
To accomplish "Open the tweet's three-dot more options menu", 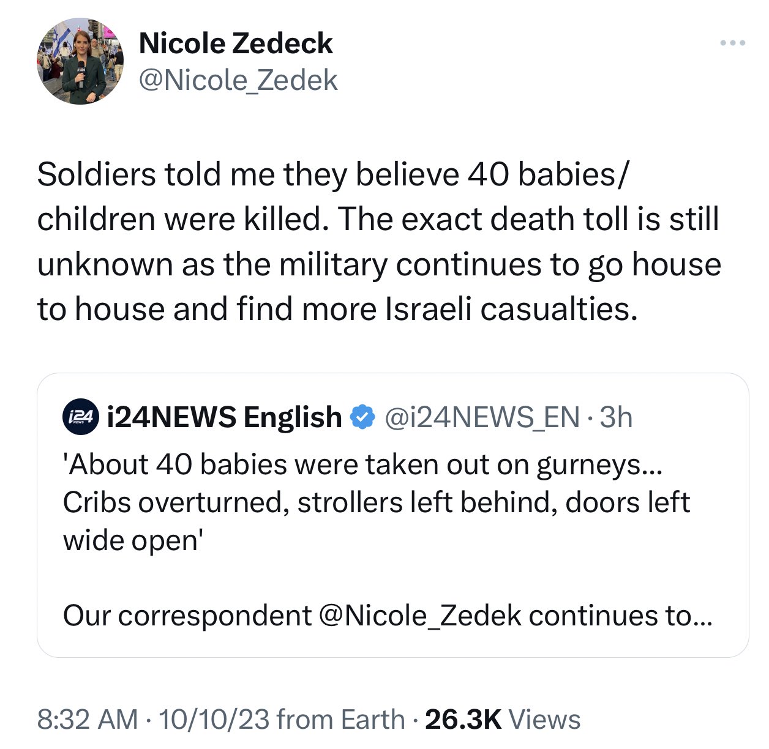I will coord(732,43).
